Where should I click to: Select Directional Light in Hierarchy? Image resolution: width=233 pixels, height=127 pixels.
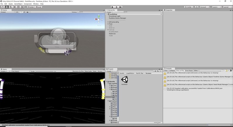click(114, 16)
